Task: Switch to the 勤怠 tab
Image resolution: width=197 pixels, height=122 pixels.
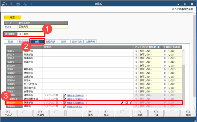Action: pos(10,42)
